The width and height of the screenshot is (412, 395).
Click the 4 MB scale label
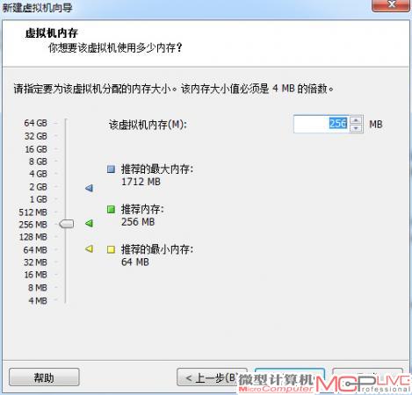click(x=38, y=300)
